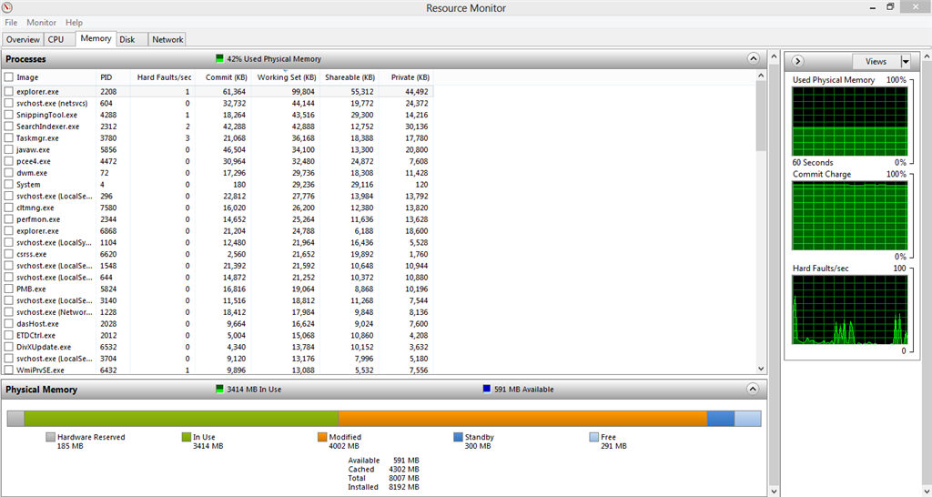The width and height of the screenshot is (932, 497).
Task: Click the Standby blue legend swatch
Action: [x=459, y=437]
